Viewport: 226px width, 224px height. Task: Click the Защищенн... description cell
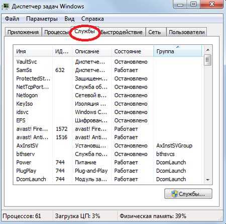(x=91, y=79)
